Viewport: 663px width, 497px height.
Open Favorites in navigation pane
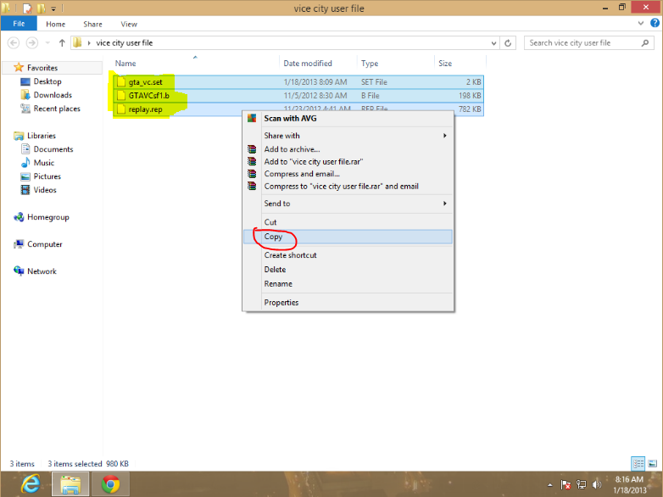pyautogui.click(x=42, y=68)
